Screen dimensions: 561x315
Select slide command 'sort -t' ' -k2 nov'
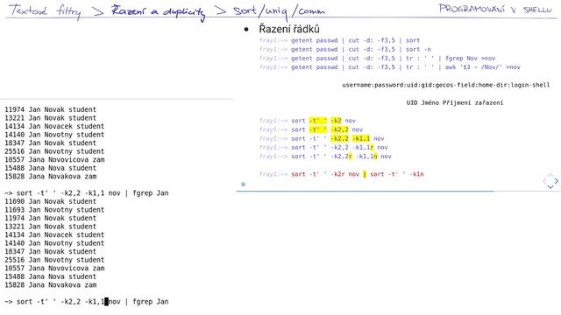point(323,121)
